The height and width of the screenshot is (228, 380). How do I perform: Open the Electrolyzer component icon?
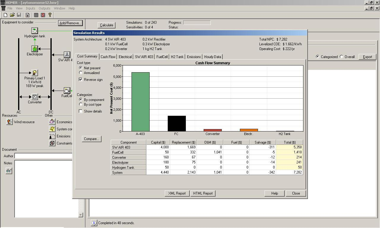pos(35,49)
